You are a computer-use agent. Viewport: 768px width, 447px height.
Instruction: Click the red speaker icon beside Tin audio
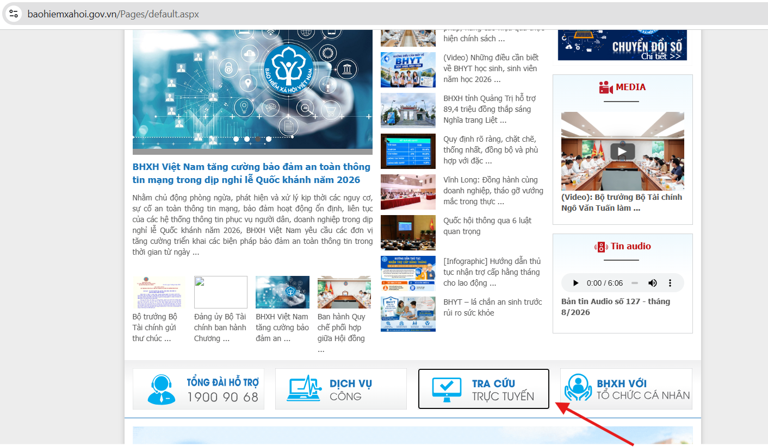[x=601, y=247]
